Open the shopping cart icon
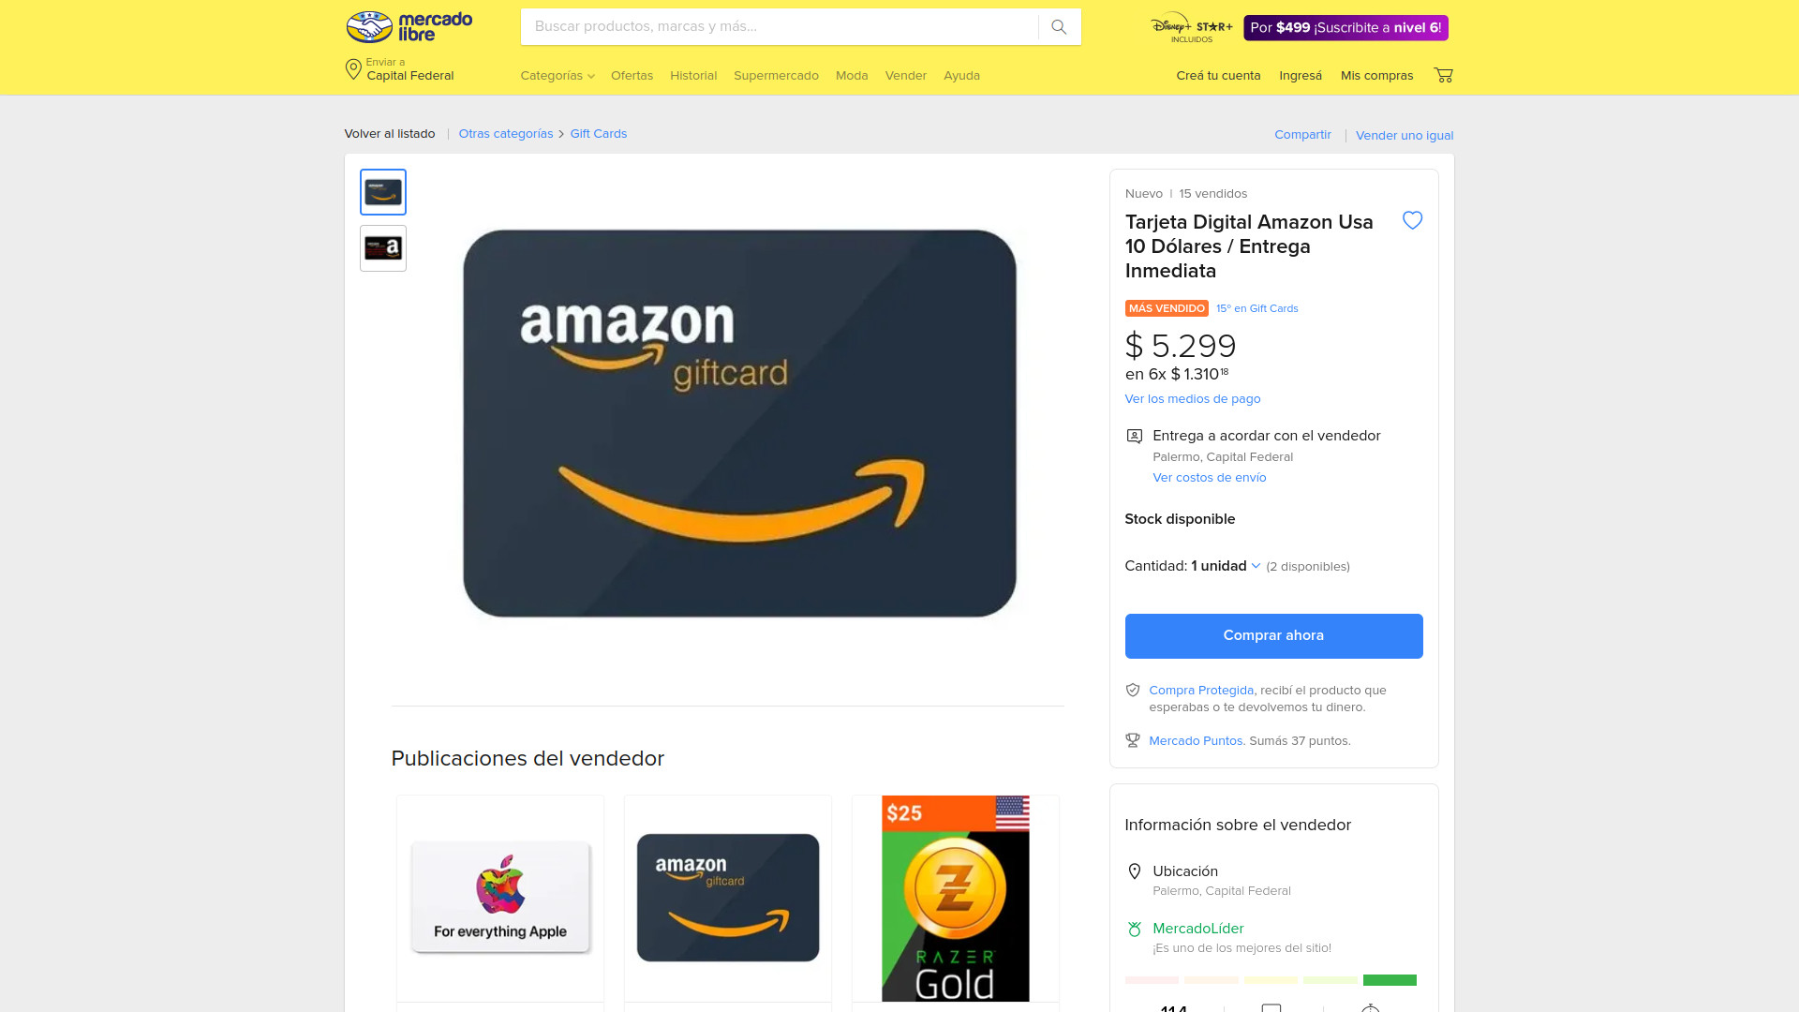 [1443, 75]
